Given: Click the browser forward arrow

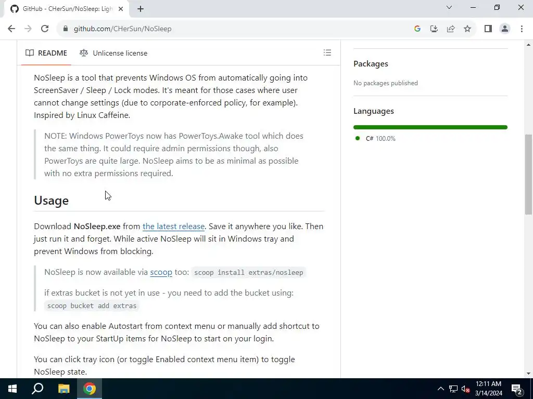Looking at the screenshot, I should click(x=28, y=29).
